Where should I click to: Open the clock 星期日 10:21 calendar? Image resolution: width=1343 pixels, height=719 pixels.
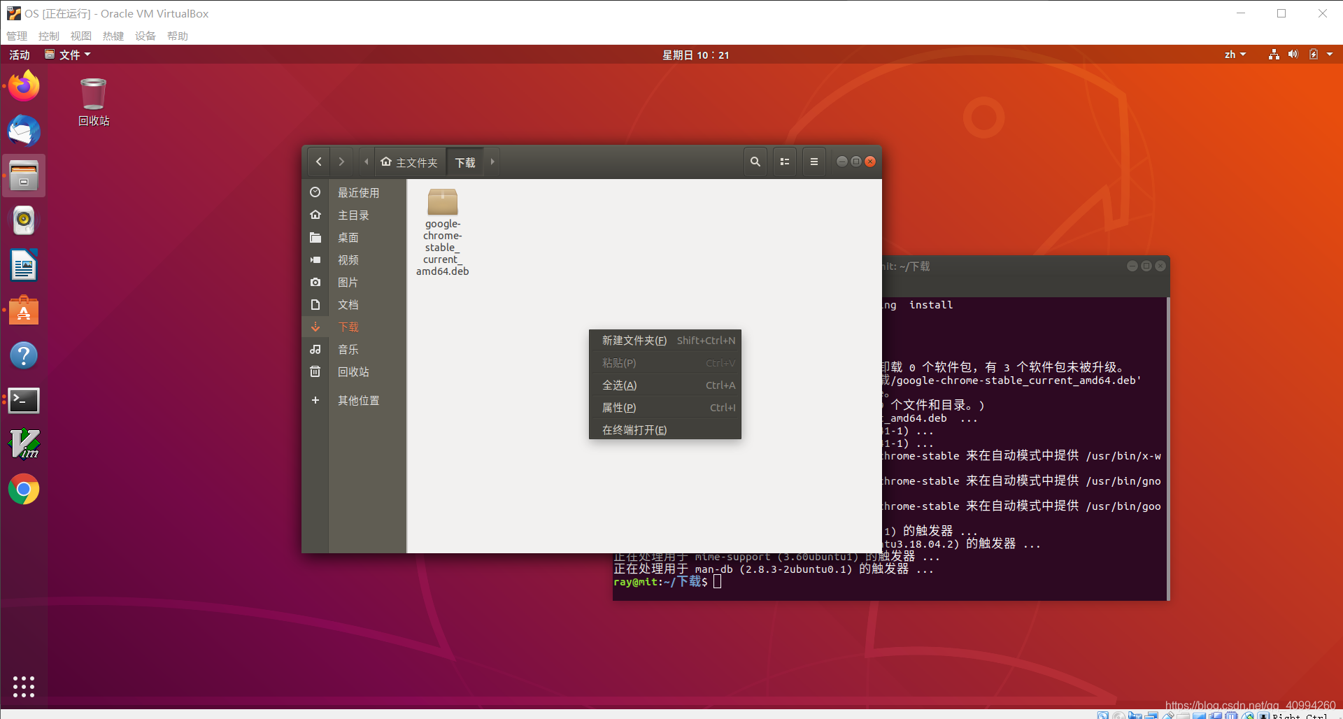pos(696,55)
